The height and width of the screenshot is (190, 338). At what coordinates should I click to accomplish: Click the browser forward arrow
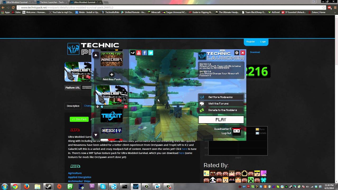[8, 7]
